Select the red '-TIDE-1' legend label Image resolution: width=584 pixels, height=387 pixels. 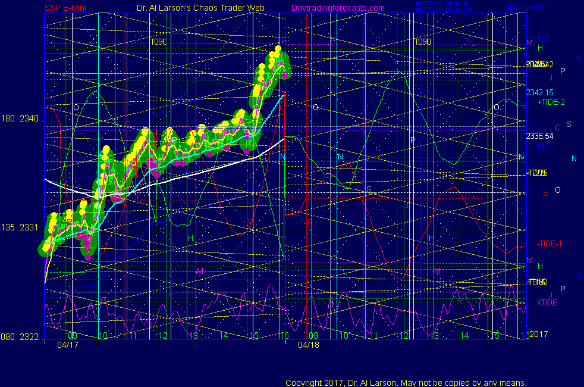(549, 244)
